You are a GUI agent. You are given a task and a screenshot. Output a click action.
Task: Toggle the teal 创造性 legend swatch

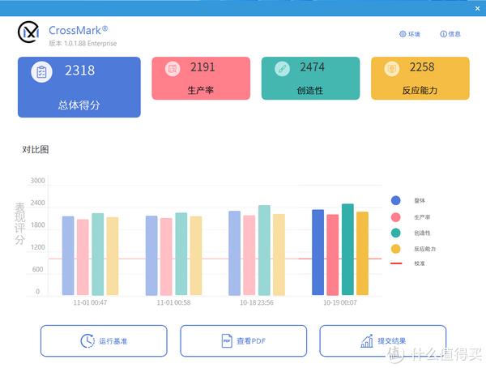click(x=396, y=233)
